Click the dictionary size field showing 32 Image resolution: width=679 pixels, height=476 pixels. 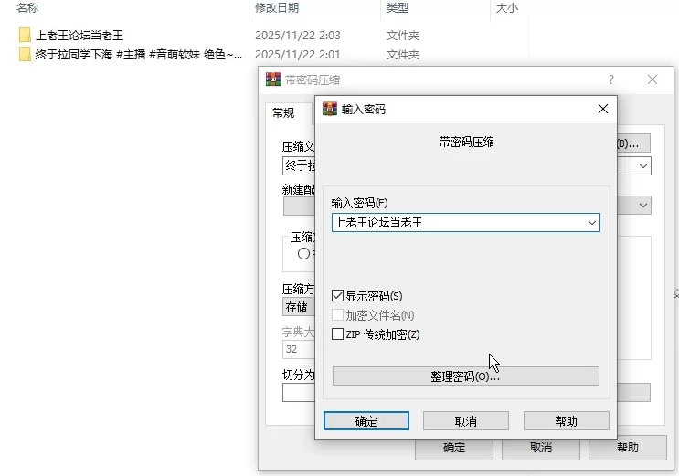(x=299, y=349)
